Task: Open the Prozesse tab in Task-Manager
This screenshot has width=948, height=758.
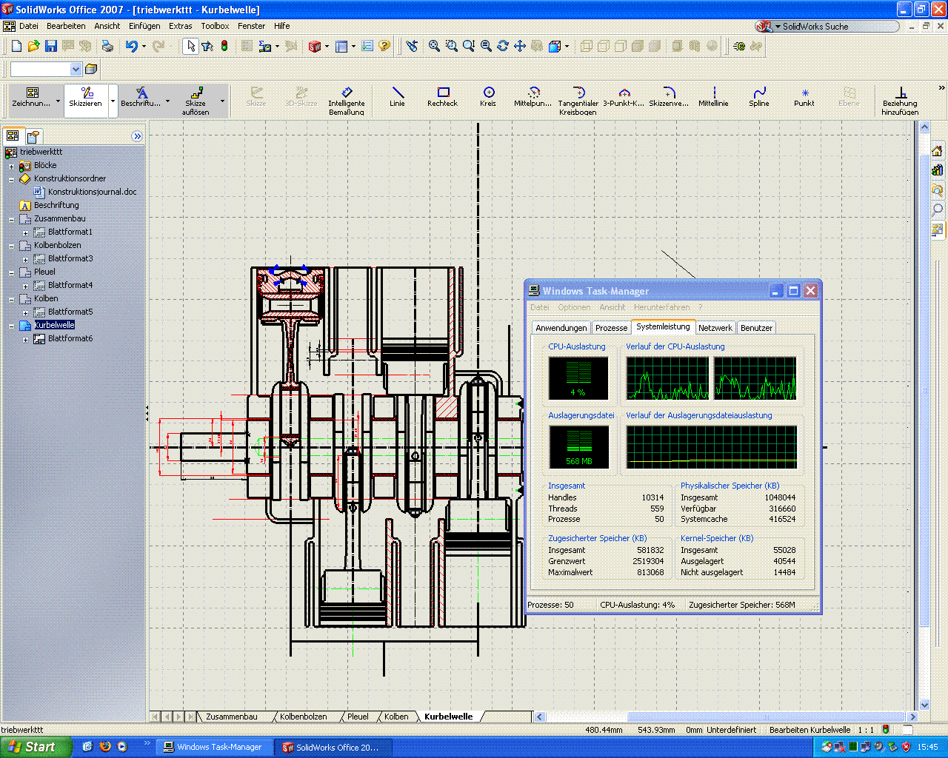Action: pos(612,328)
